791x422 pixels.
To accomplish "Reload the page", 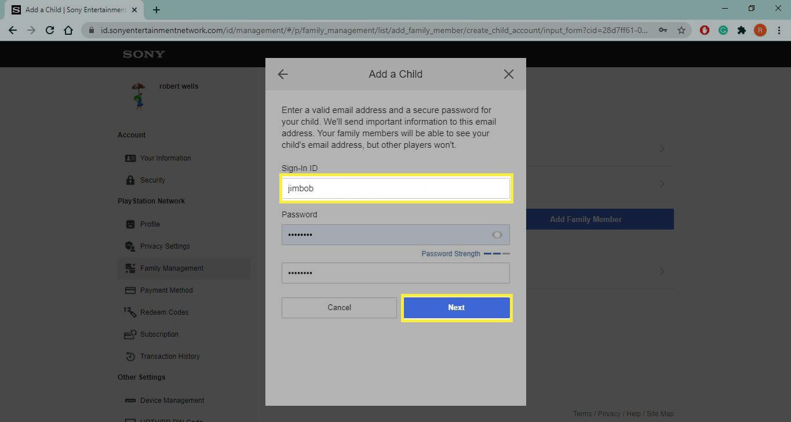I will point(50,30).
